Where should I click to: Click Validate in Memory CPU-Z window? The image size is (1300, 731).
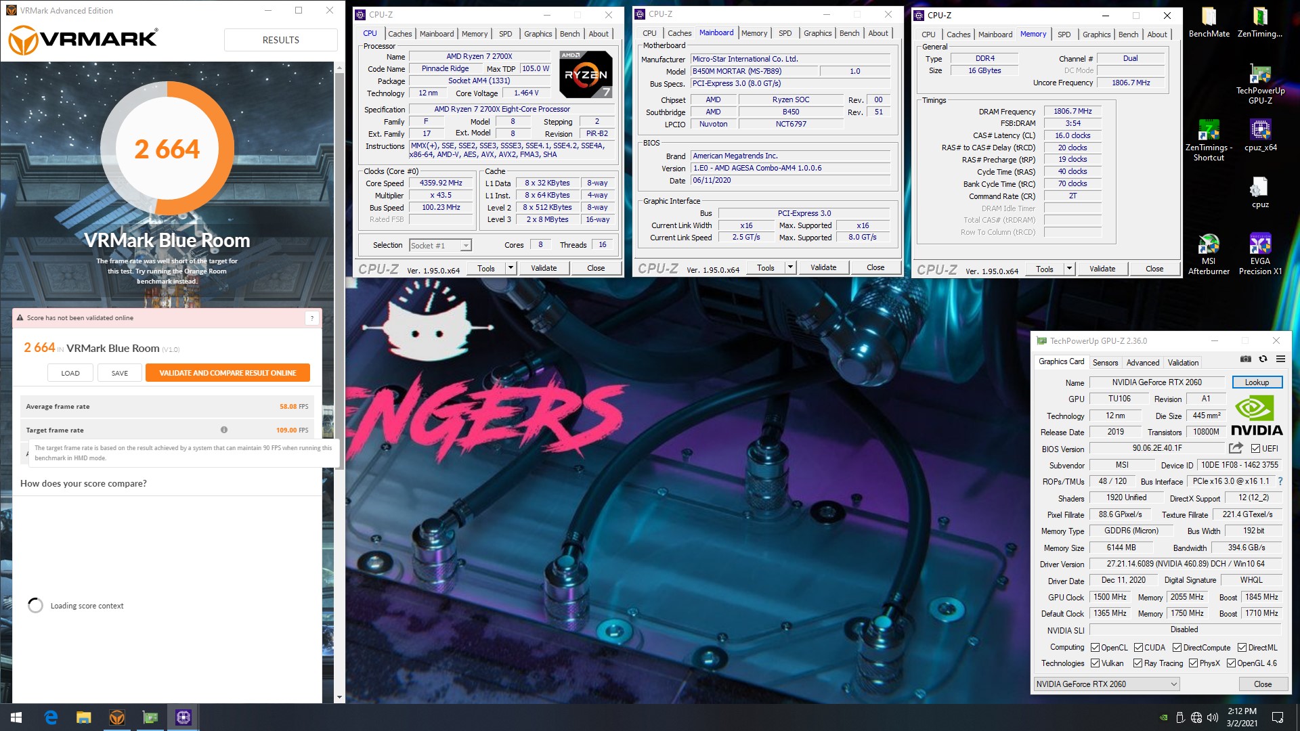pyautogui.click(x=1102, y=269)
